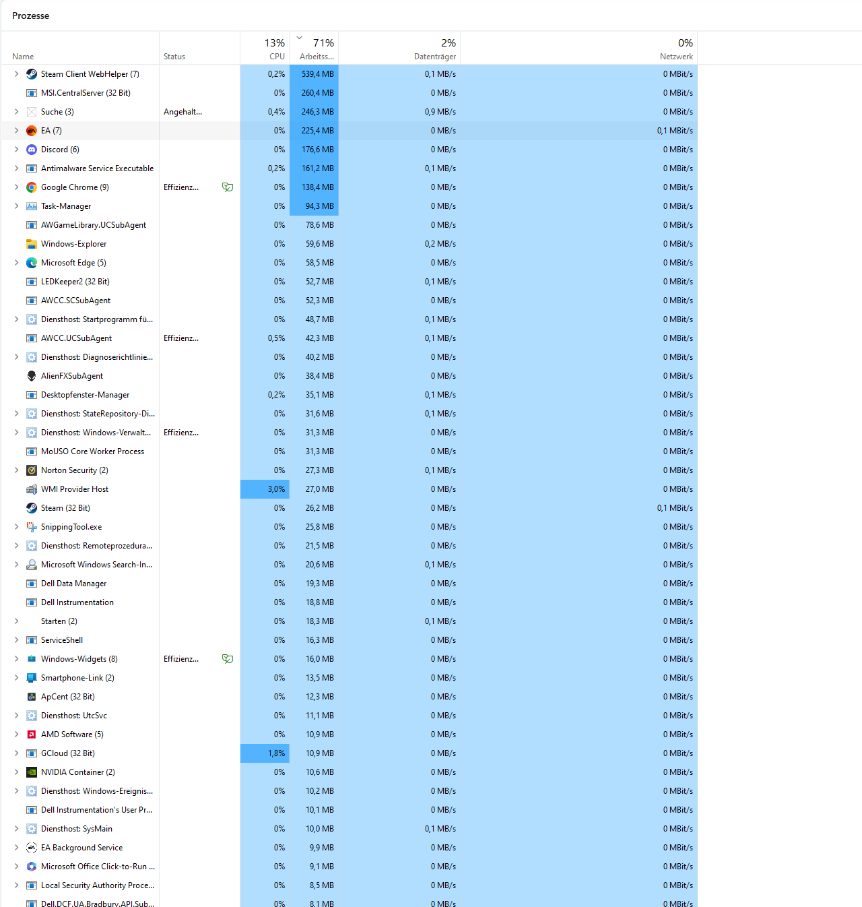Screen dimensions: 862x907
Task: Expand the Microsoft Edge (5) group
Action: (x=17, y=263)
